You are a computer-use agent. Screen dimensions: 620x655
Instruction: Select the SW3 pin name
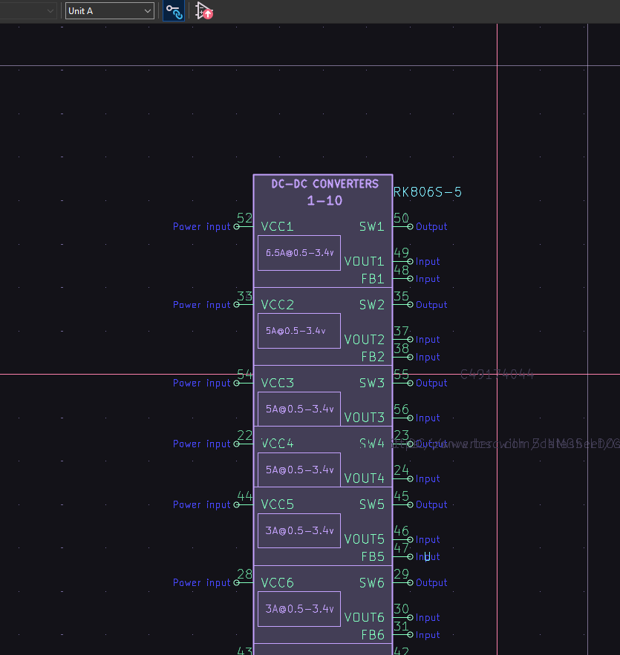(x=372, y=383)
